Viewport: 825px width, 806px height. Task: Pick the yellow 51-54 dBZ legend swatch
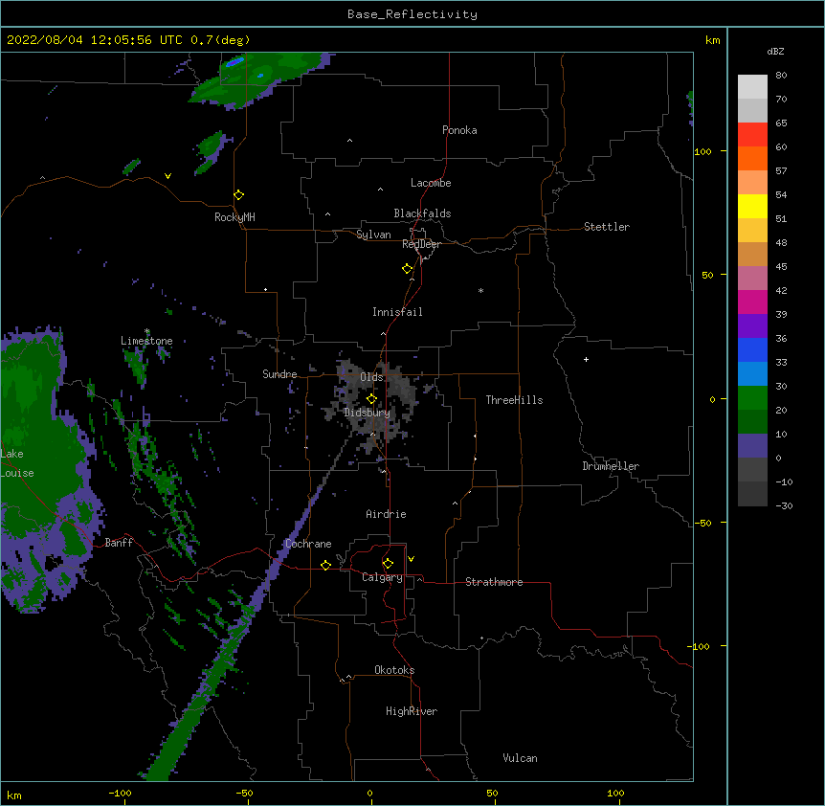752,206
